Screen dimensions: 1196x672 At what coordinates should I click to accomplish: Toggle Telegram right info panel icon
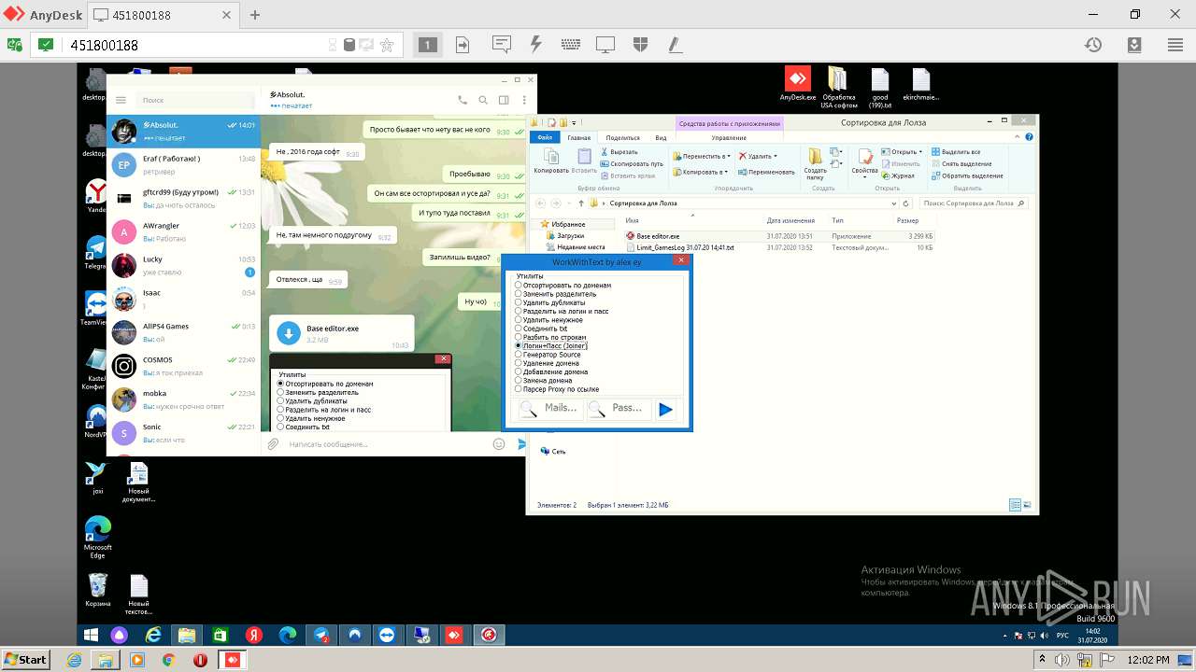pos(504,100)
